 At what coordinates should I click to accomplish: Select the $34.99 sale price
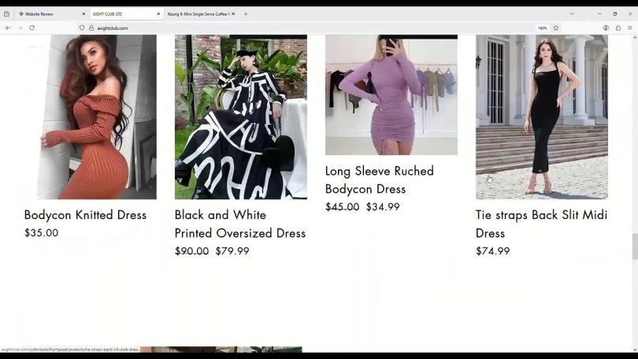[383, 207]
